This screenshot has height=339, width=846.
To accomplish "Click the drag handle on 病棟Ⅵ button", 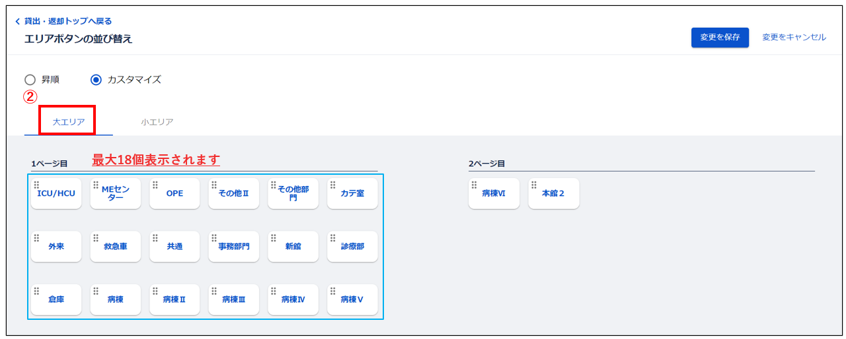I will [475, 185].
